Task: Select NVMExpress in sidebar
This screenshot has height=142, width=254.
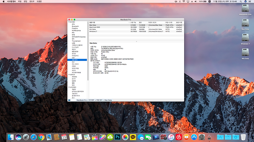Action: [76, 31]
